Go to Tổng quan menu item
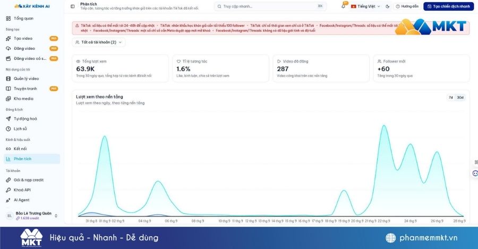 [32, 19]
